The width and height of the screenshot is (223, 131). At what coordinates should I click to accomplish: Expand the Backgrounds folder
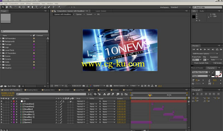pyautogui.click(x=1, y=41)
